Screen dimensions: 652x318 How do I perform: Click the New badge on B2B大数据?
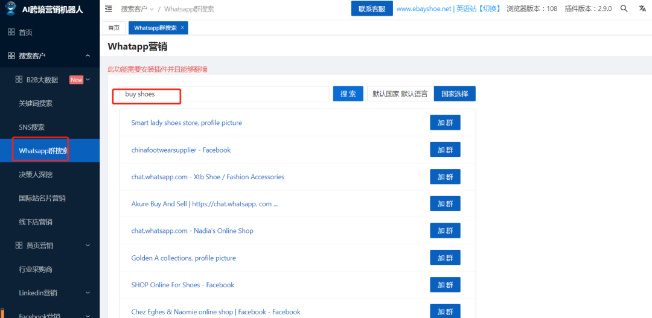point(76,80)
